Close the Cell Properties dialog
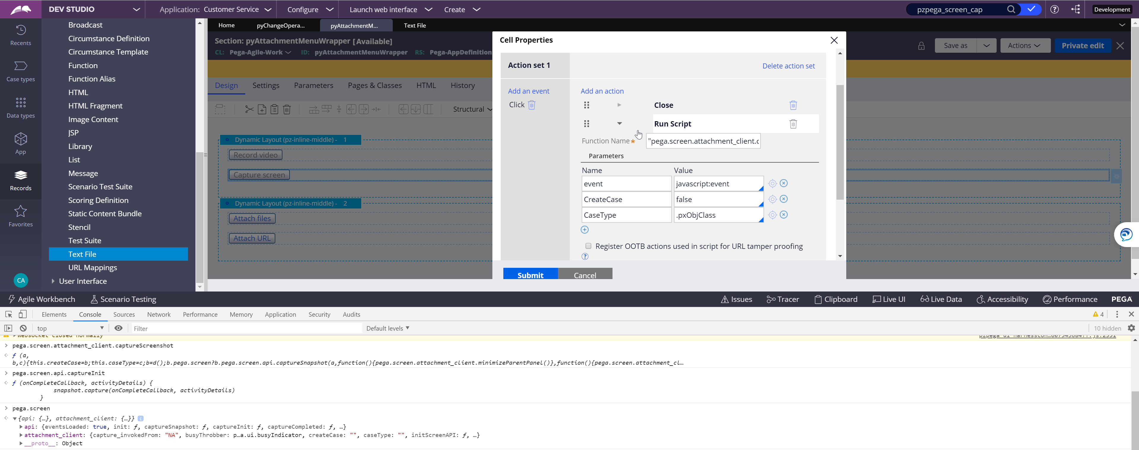 coord(834,40)
